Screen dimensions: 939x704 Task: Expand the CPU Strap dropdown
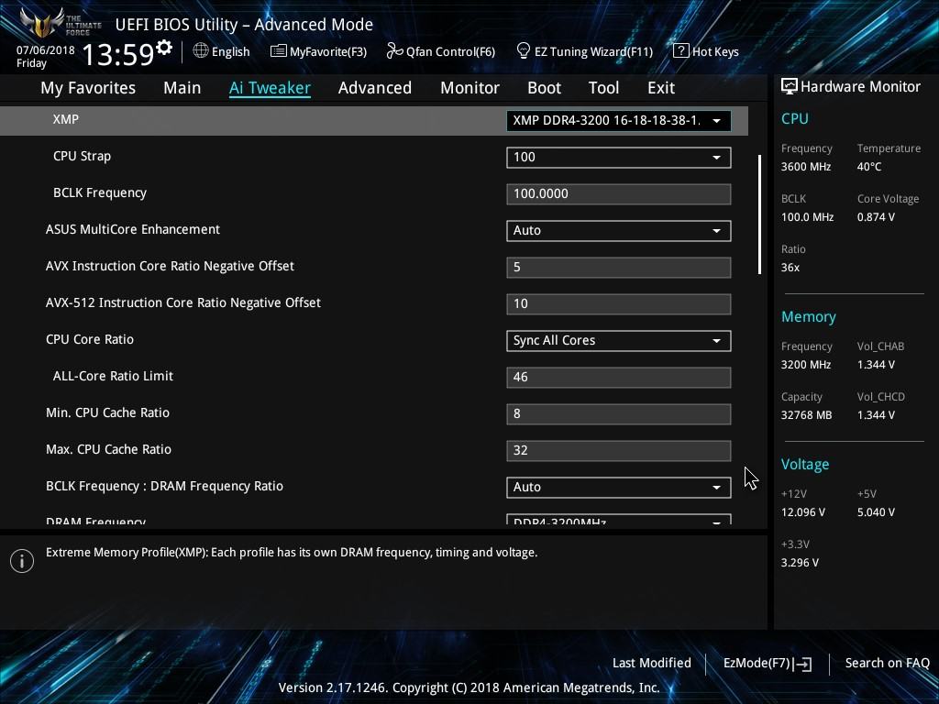click(619, 158)
